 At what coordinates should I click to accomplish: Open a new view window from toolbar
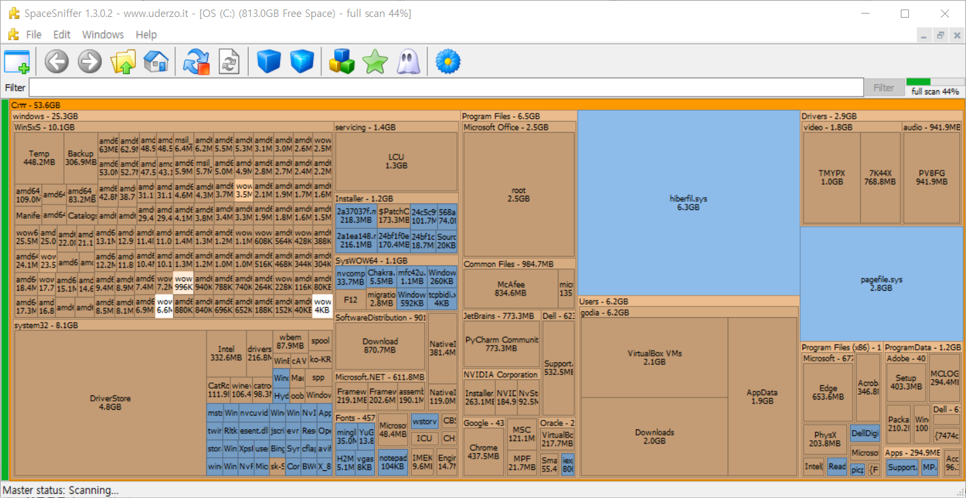(x=17, y=62)
